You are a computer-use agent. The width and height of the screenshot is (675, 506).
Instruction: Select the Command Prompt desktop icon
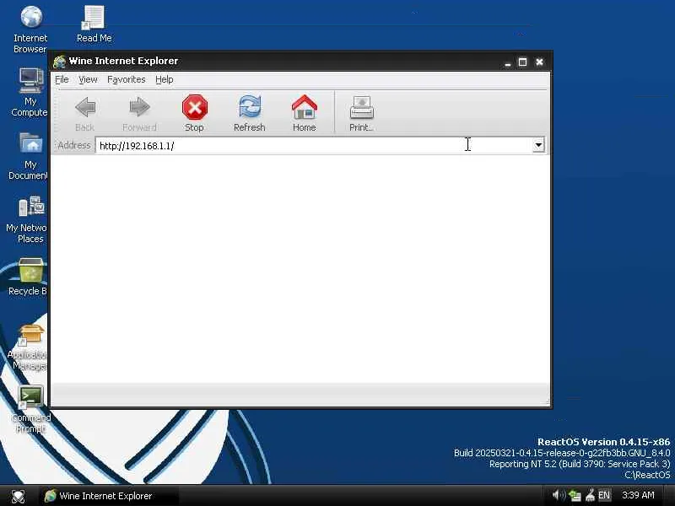click(30, 410)
